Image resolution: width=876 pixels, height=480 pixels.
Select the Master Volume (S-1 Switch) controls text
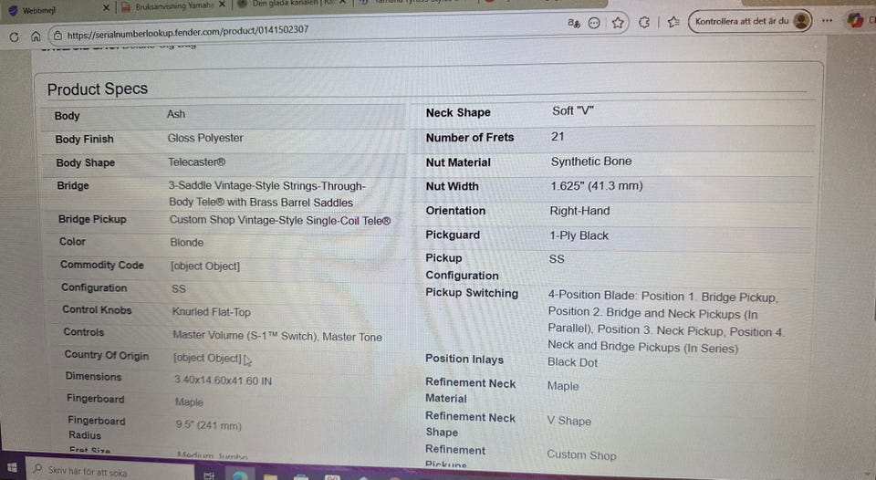277,336
